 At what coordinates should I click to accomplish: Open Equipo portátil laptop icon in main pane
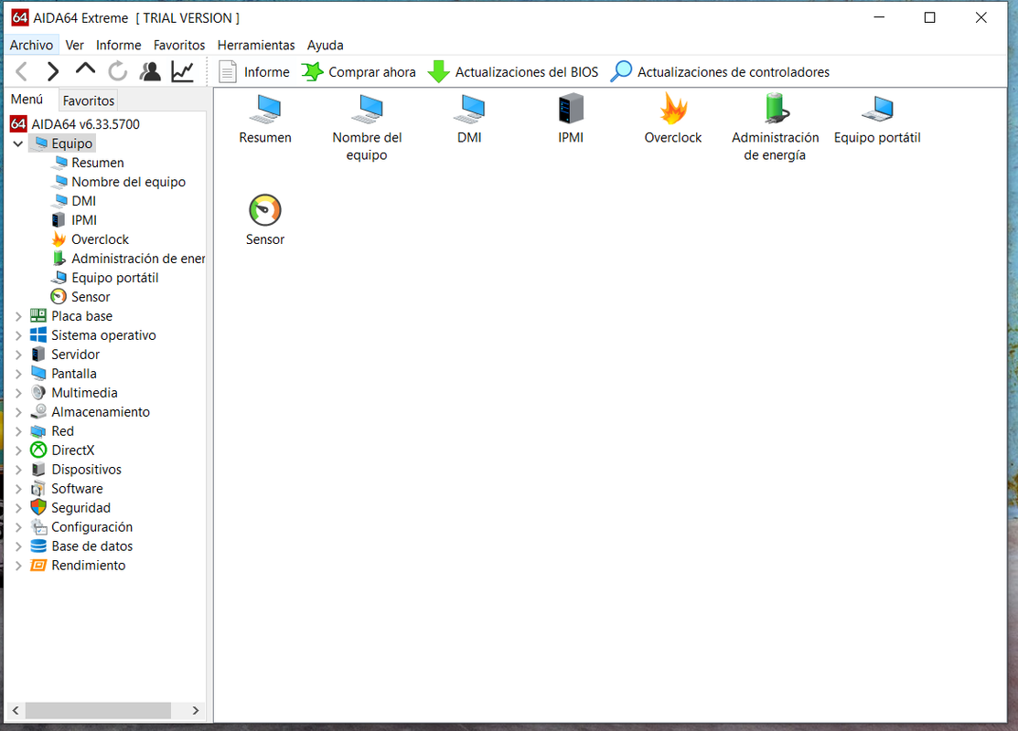coord(877,119)
